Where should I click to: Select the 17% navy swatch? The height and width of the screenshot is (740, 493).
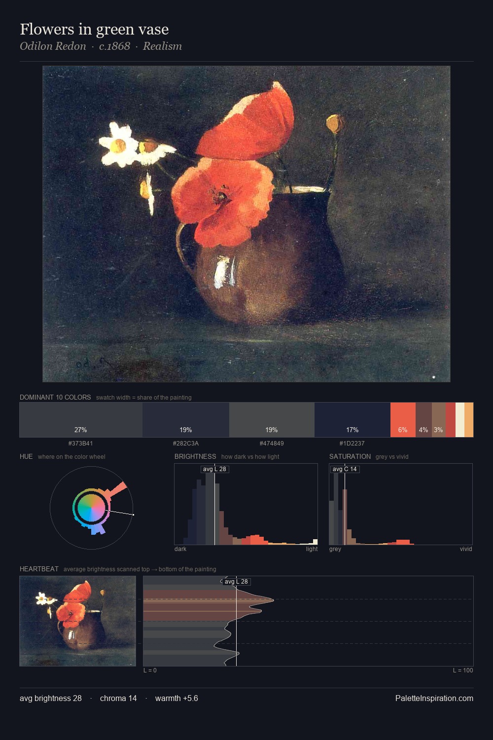352,420
